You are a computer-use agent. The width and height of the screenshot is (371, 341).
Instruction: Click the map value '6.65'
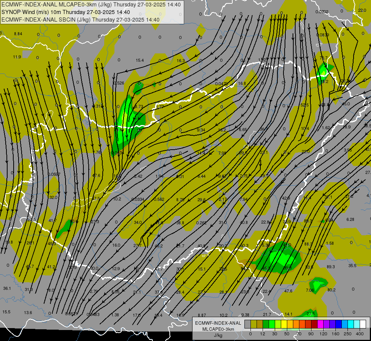tap(243, 130)
